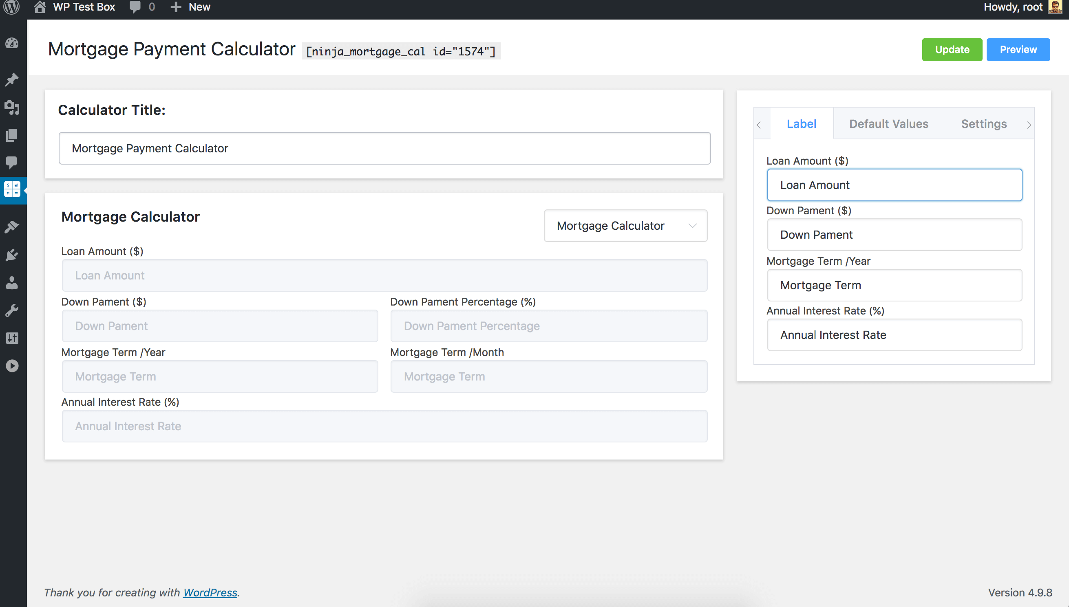Open Users icon in sidebar
Image resolution: width=1069 pixels, height=607 pixels.
tap(12, 283)
